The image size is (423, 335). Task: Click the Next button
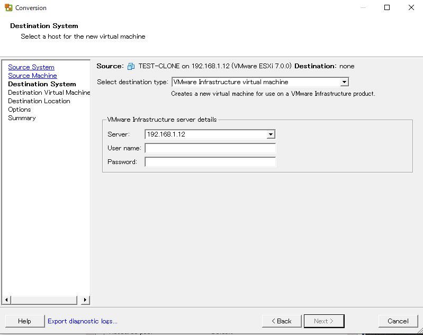324,321
